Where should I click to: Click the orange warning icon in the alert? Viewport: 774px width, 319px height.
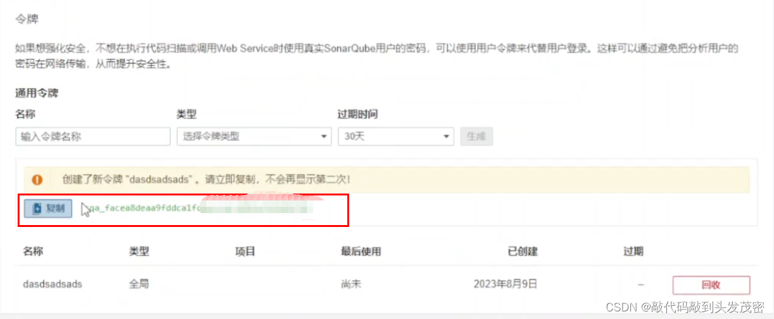pyautogui.click(x=37, y=180)
